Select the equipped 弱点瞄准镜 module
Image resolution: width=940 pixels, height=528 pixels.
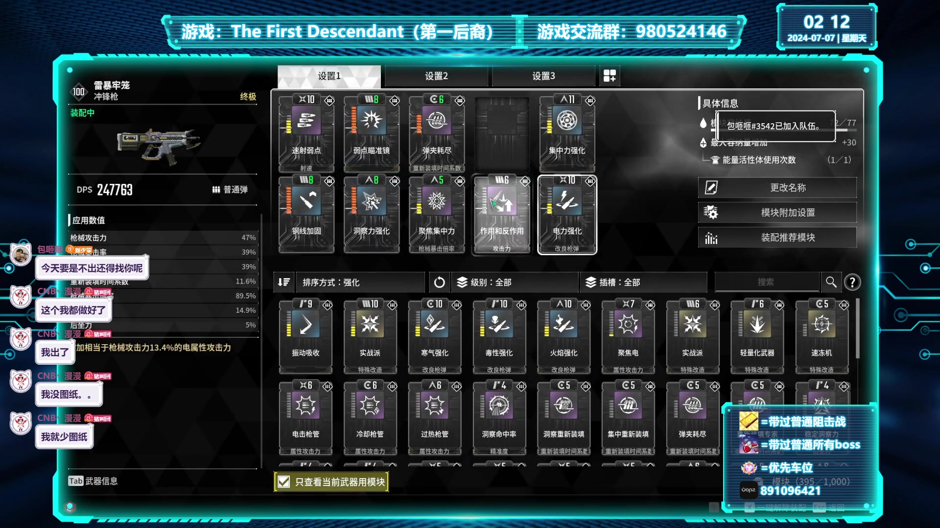click(371, 133)
